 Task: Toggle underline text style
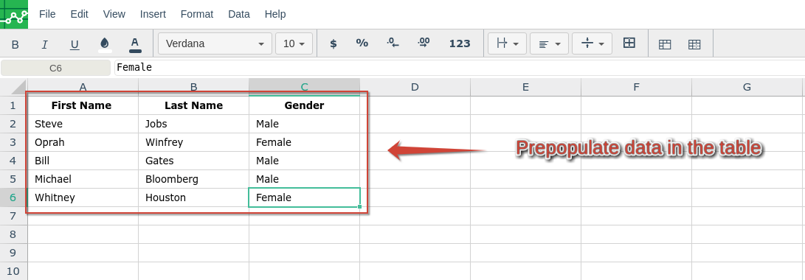click(75, 44)
